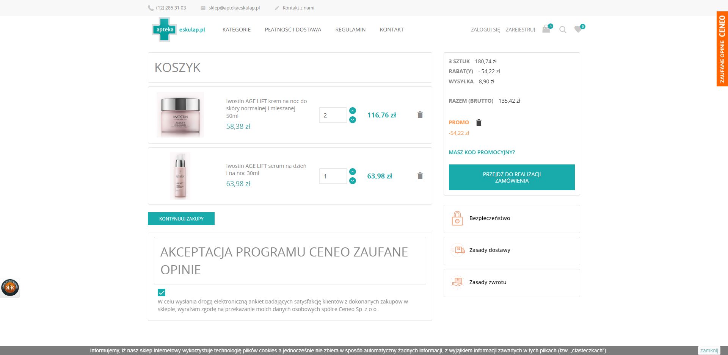Open Zasady dostawy info link
This screenshot has width=728, height=355.
490,250
